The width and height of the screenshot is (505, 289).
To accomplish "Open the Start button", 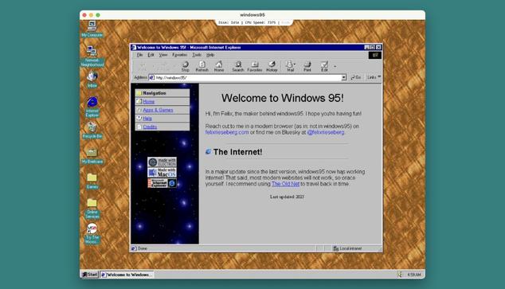I will click(x=89, y=275).
